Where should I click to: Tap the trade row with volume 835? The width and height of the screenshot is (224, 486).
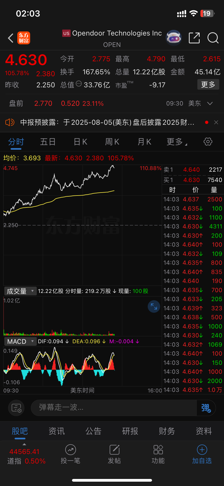coord(193,272)
